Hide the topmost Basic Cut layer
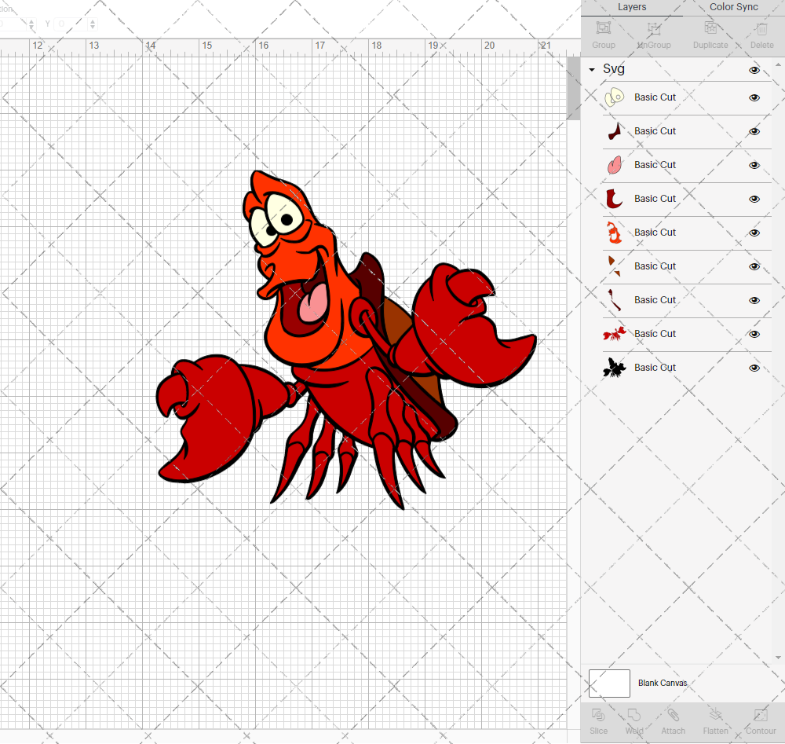785x744 pixels. pyautogui.click(x=754, y=97)
